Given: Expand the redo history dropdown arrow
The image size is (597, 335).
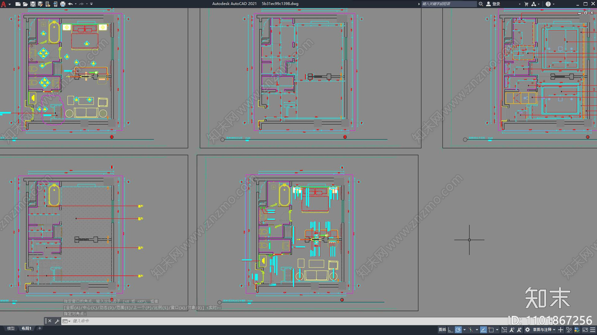Looking at the screenshot, I should pos(87,4).
